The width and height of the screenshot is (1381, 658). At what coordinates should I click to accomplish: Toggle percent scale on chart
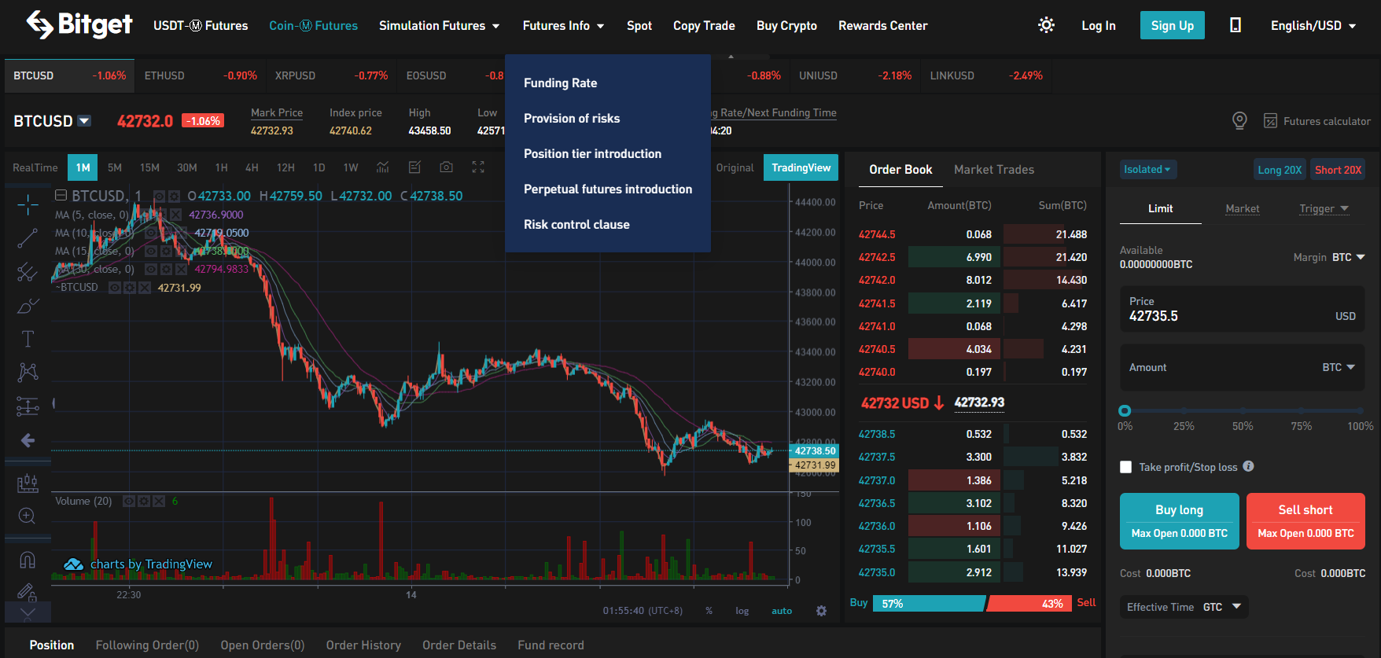709,611
